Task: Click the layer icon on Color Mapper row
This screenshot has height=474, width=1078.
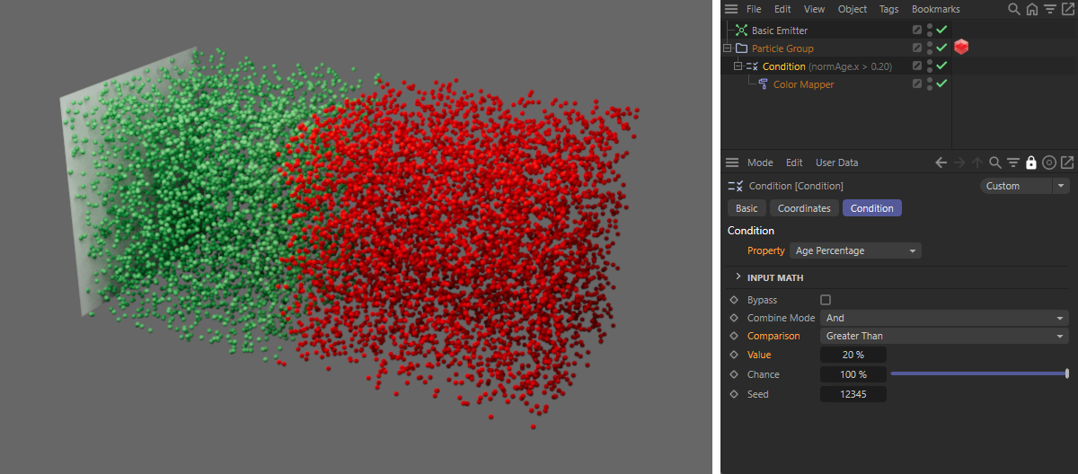Action: [x=917, y=84]
